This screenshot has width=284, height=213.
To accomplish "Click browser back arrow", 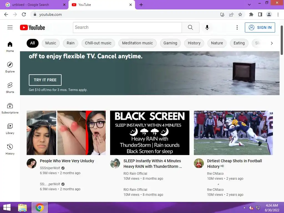I will (x=6, y=14).
